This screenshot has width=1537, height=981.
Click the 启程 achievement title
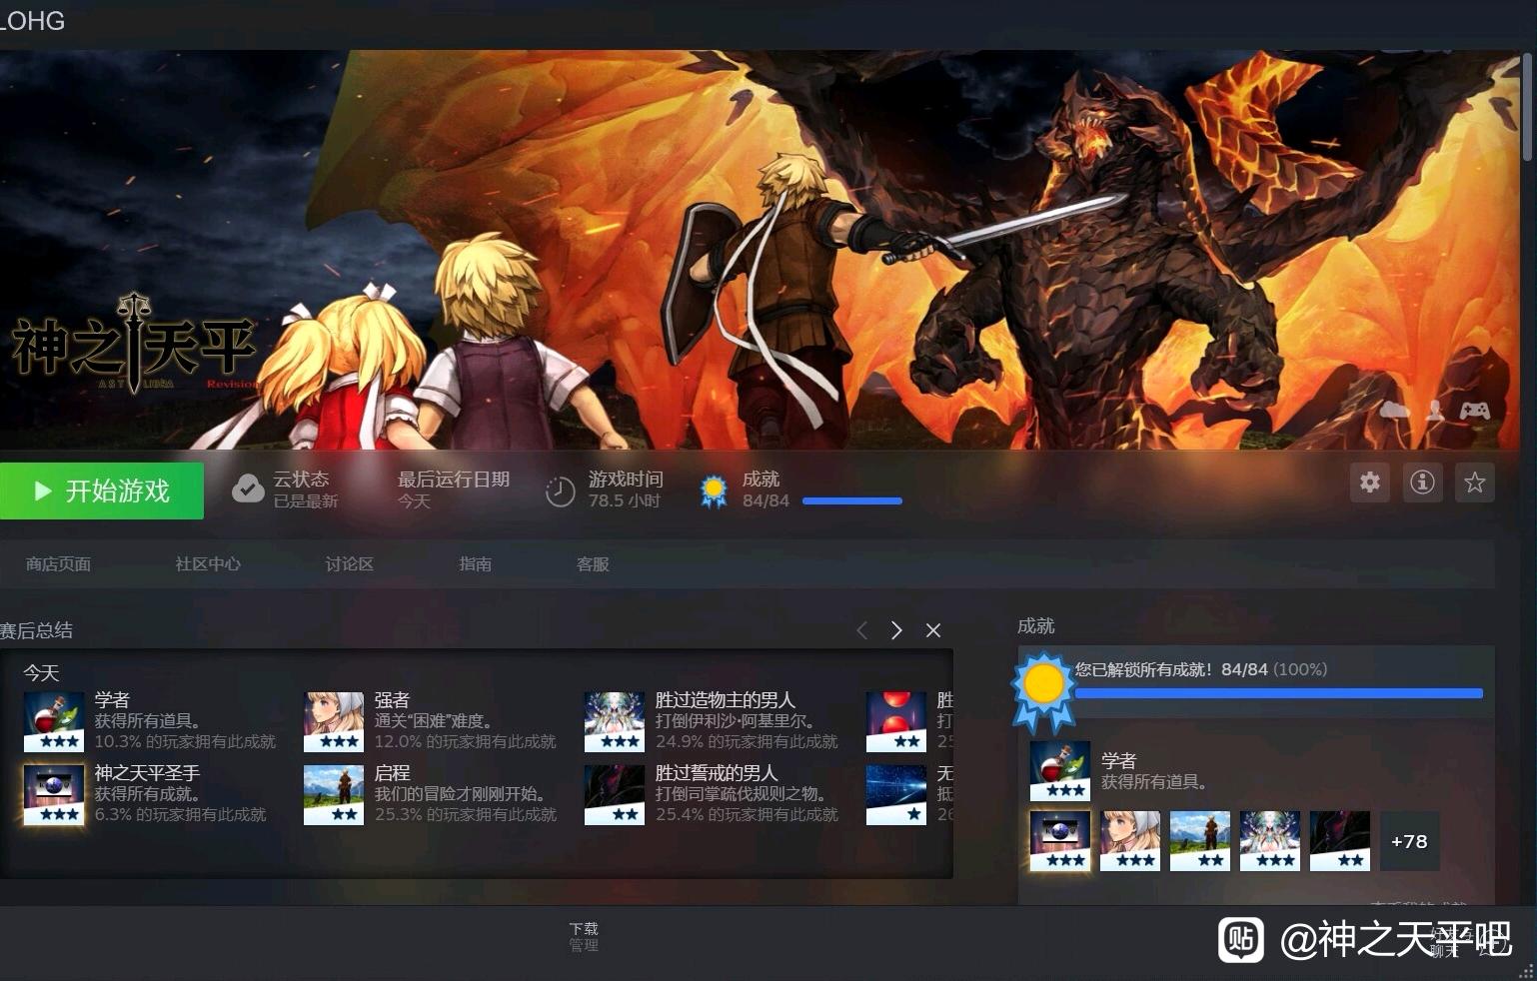tap(393, 773)
